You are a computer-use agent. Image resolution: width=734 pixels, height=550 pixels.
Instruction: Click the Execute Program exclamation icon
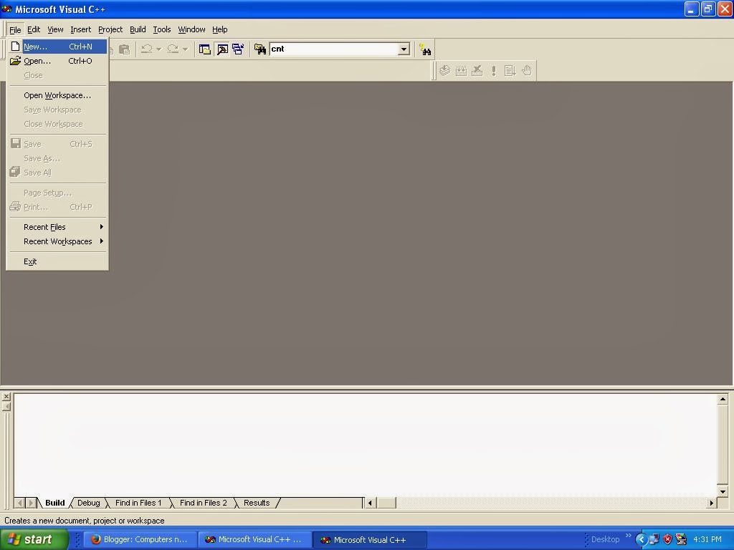[x=493, y=71]
